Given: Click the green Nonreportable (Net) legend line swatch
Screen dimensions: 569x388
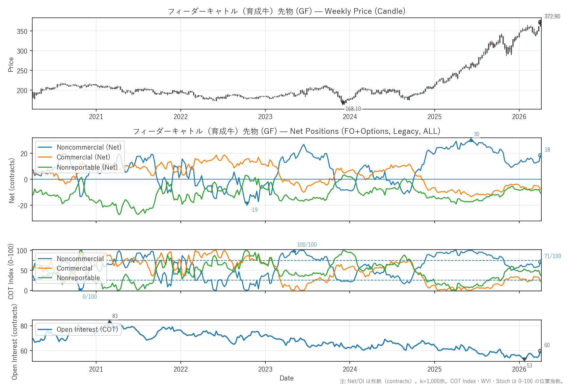Looking at the screenshot, I should pos(45,167).
